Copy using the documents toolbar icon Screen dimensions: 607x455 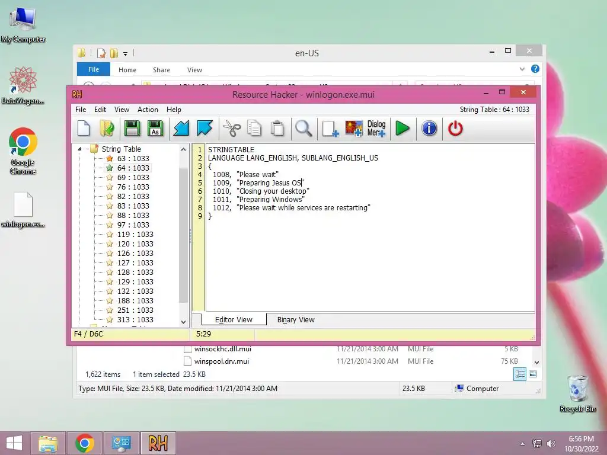pos(254,129)
